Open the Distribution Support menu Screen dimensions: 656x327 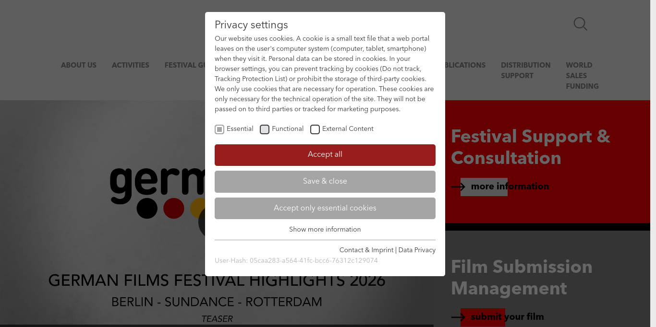526,70
